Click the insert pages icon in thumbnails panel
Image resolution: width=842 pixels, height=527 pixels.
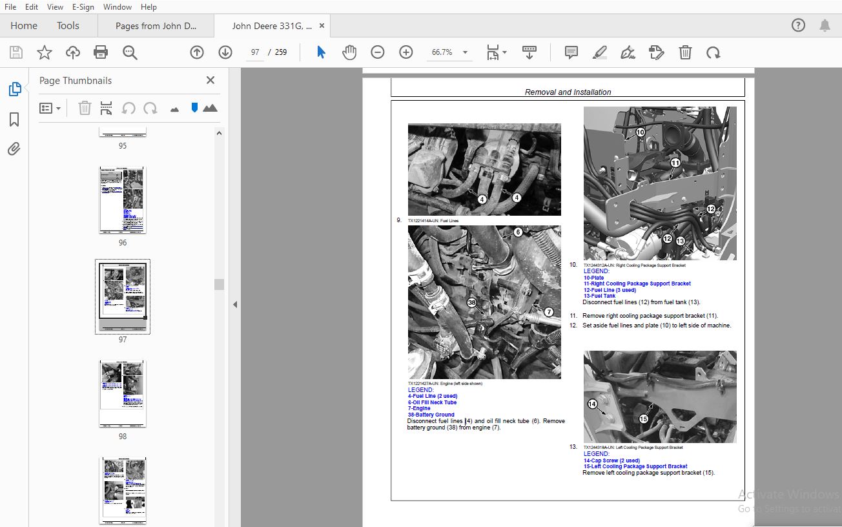pos(107,108)
